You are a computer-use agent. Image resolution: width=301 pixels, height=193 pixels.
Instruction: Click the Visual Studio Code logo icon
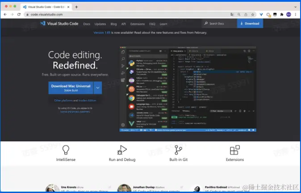point(42,23)
